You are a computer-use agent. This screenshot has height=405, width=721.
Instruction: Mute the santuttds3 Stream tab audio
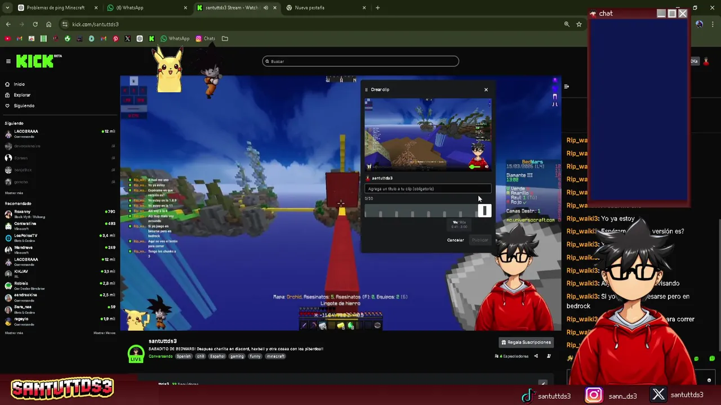coord(265,8)
